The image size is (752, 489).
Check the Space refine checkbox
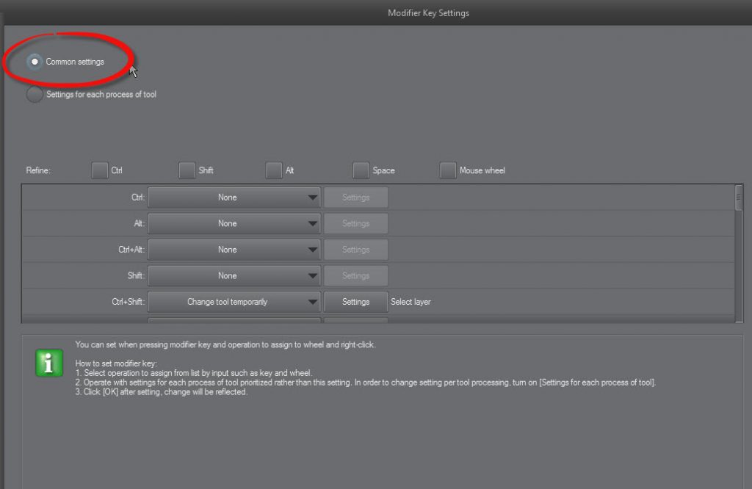point(361,170)
